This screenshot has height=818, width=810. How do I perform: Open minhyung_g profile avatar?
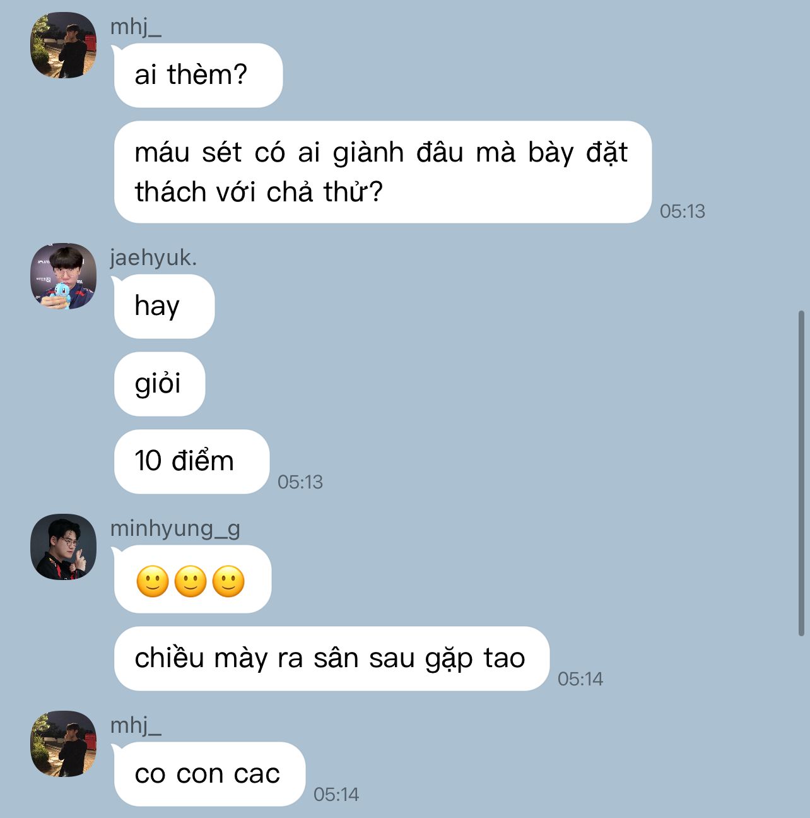(x=63, y=547)
